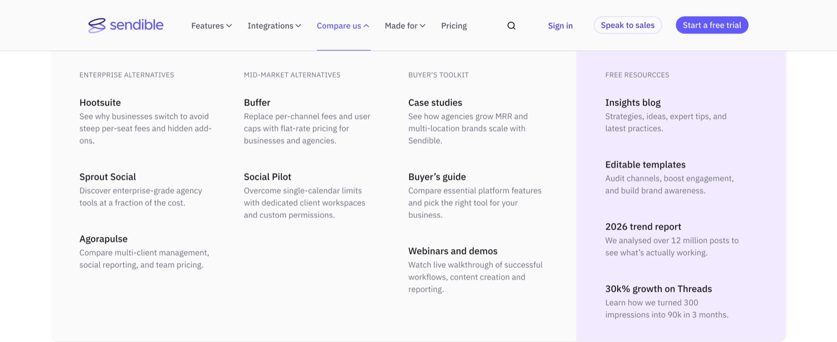
Task: Open the 2026 trend report
Action: pos(643,227)
